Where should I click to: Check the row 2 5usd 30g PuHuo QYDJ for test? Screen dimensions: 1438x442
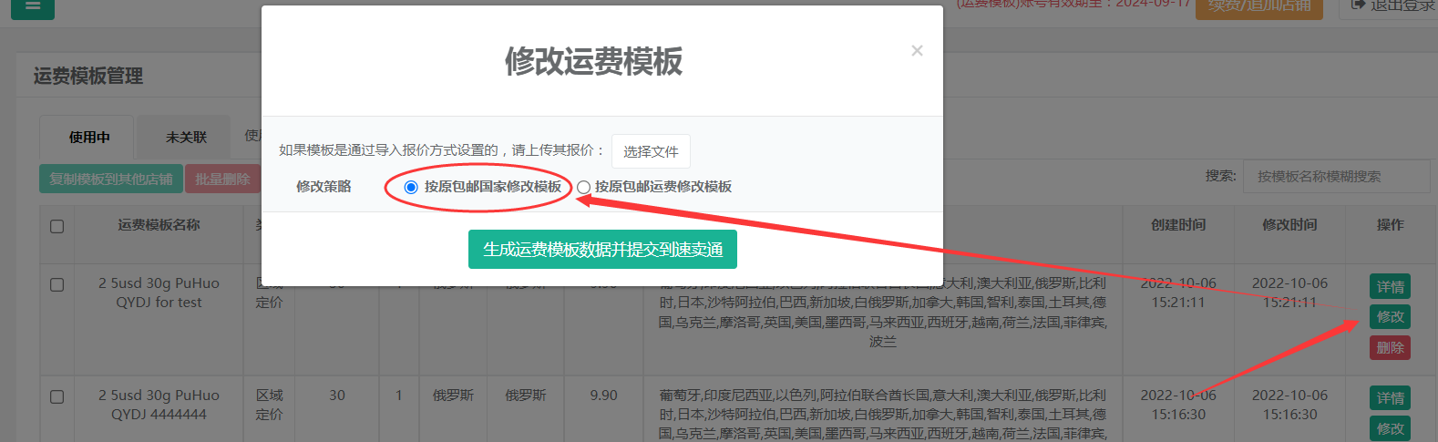56,284
